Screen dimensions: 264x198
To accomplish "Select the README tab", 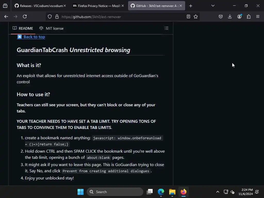I will (23, 28).
